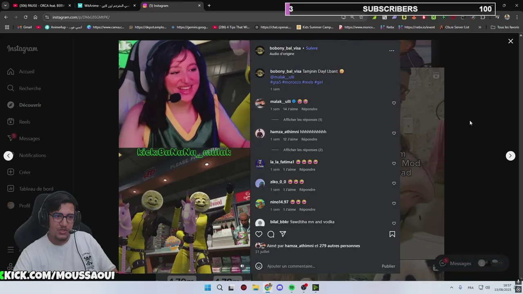Reply to ziko_0_0's comment
This screenshot has height=294, width=523.
point(307,189)
